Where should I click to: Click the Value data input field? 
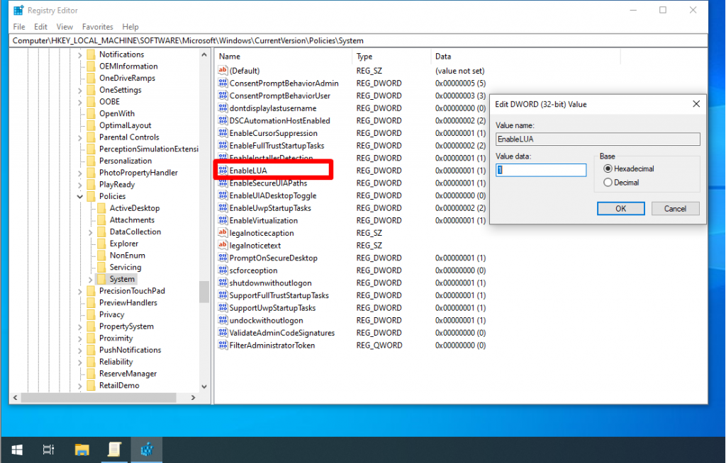542,170
